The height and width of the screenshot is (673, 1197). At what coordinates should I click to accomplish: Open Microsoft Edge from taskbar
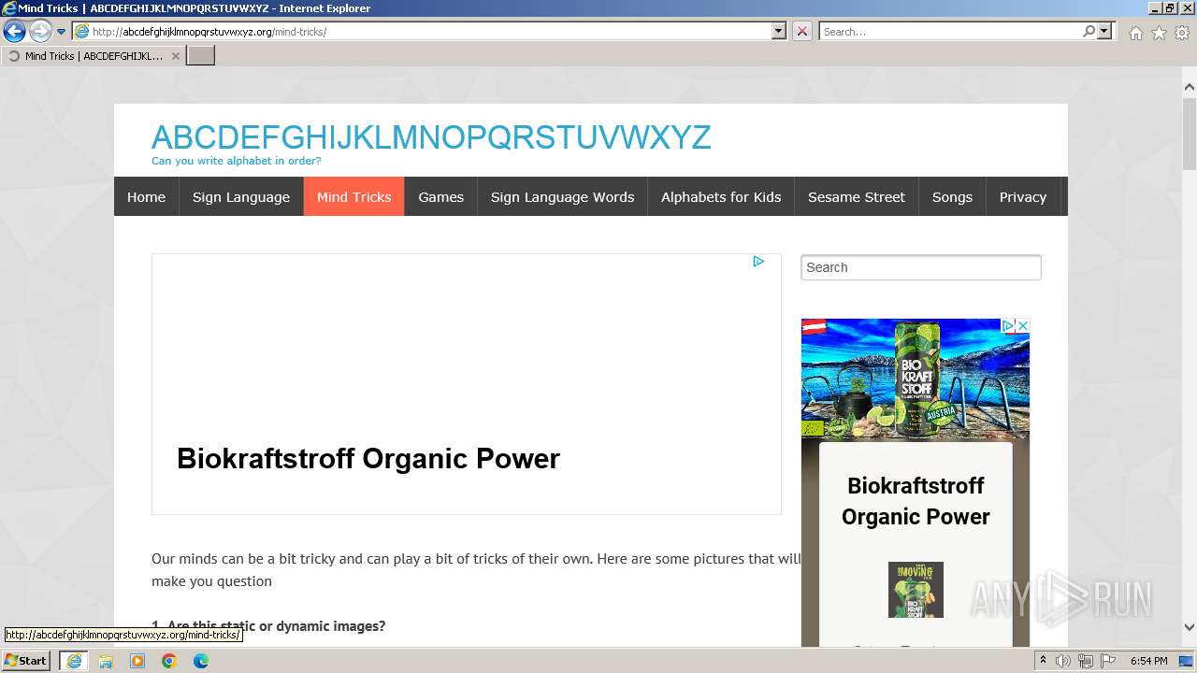pos(201,661)
